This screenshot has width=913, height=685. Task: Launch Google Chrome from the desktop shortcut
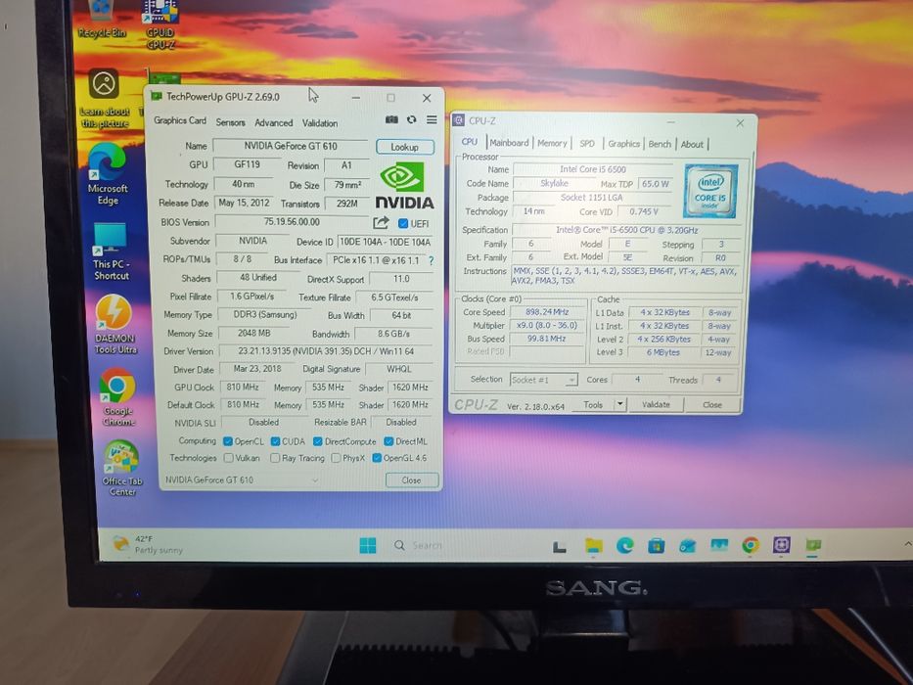tap(118, 396)
